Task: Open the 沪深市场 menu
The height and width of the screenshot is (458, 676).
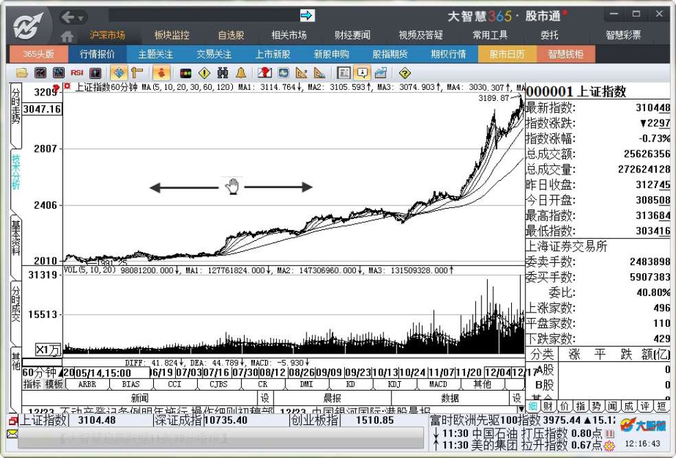Action: (107, 35)
